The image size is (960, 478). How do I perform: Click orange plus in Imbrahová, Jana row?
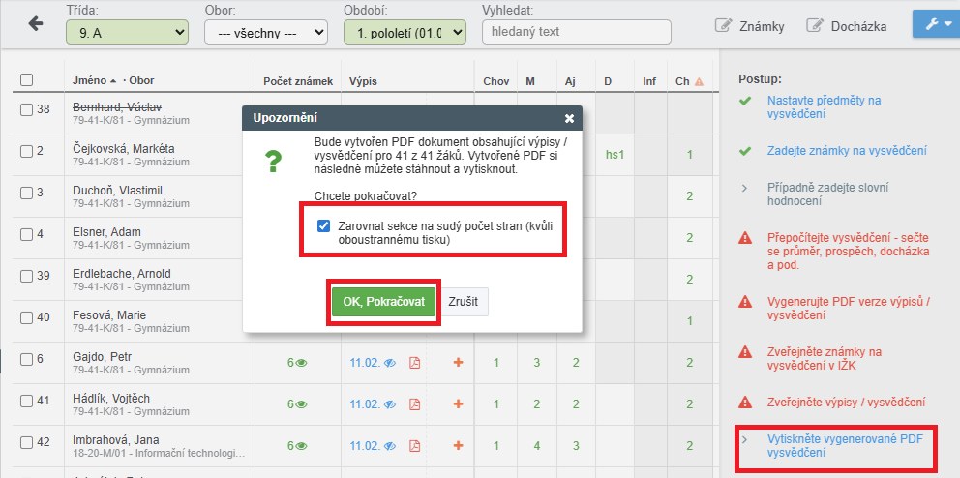point(458,446)
